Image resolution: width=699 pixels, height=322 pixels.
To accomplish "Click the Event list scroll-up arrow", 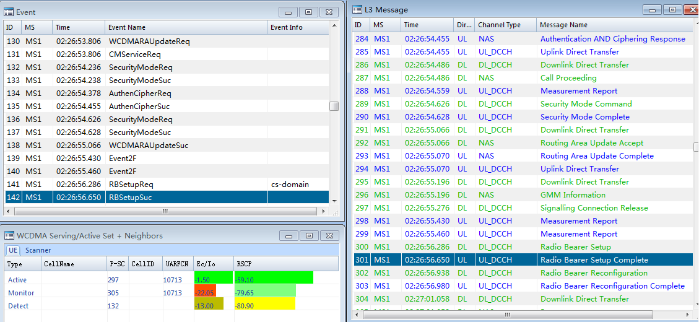I will coord(334,25).
